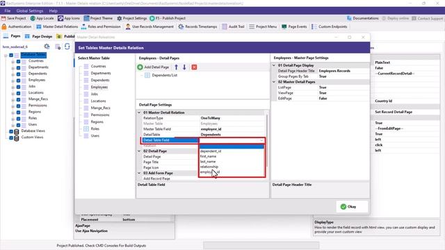Viewport: 445px width, 250px height.
Task: Collapse Database Tables root node
Action: coord(6,56)
